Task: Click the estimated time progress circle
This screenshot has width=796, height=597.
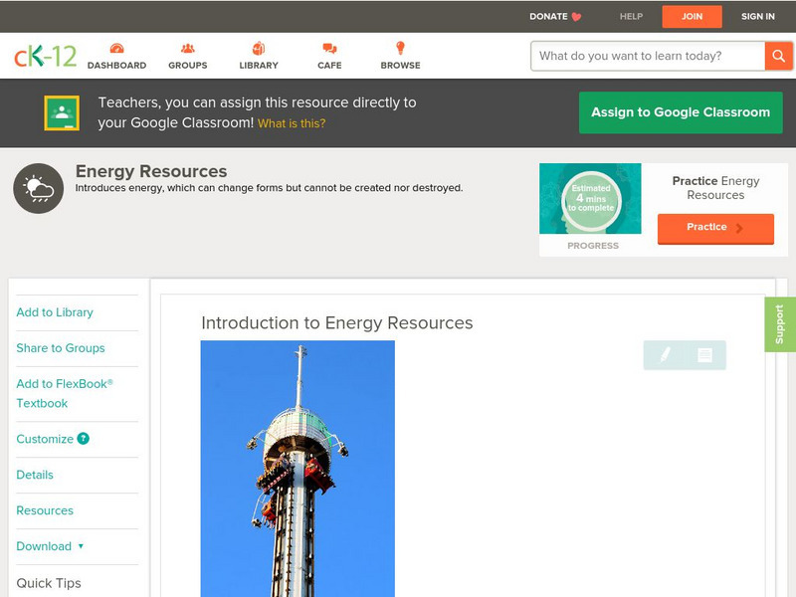Action: (591, 200)
